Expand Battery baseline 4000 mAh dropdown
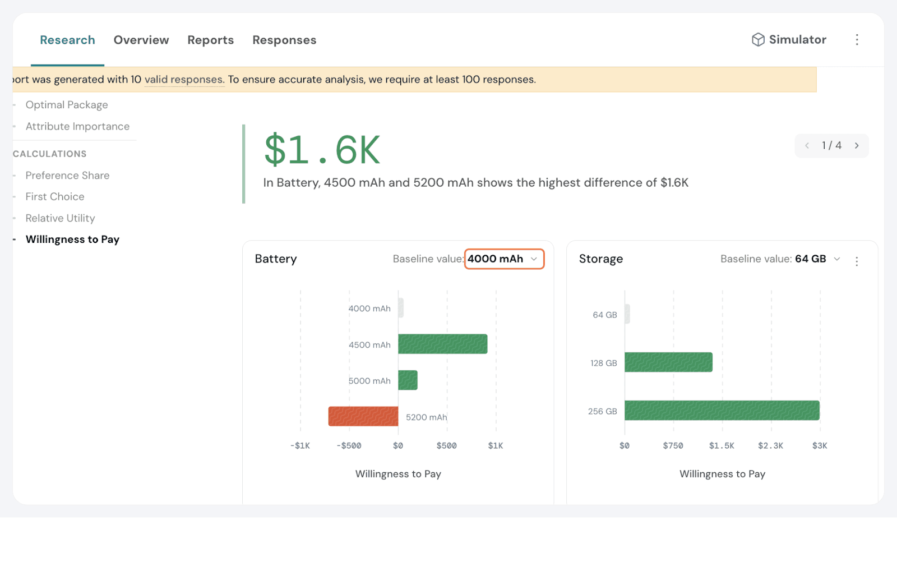The height and width of the screenshot is (566, 897). 504,259
